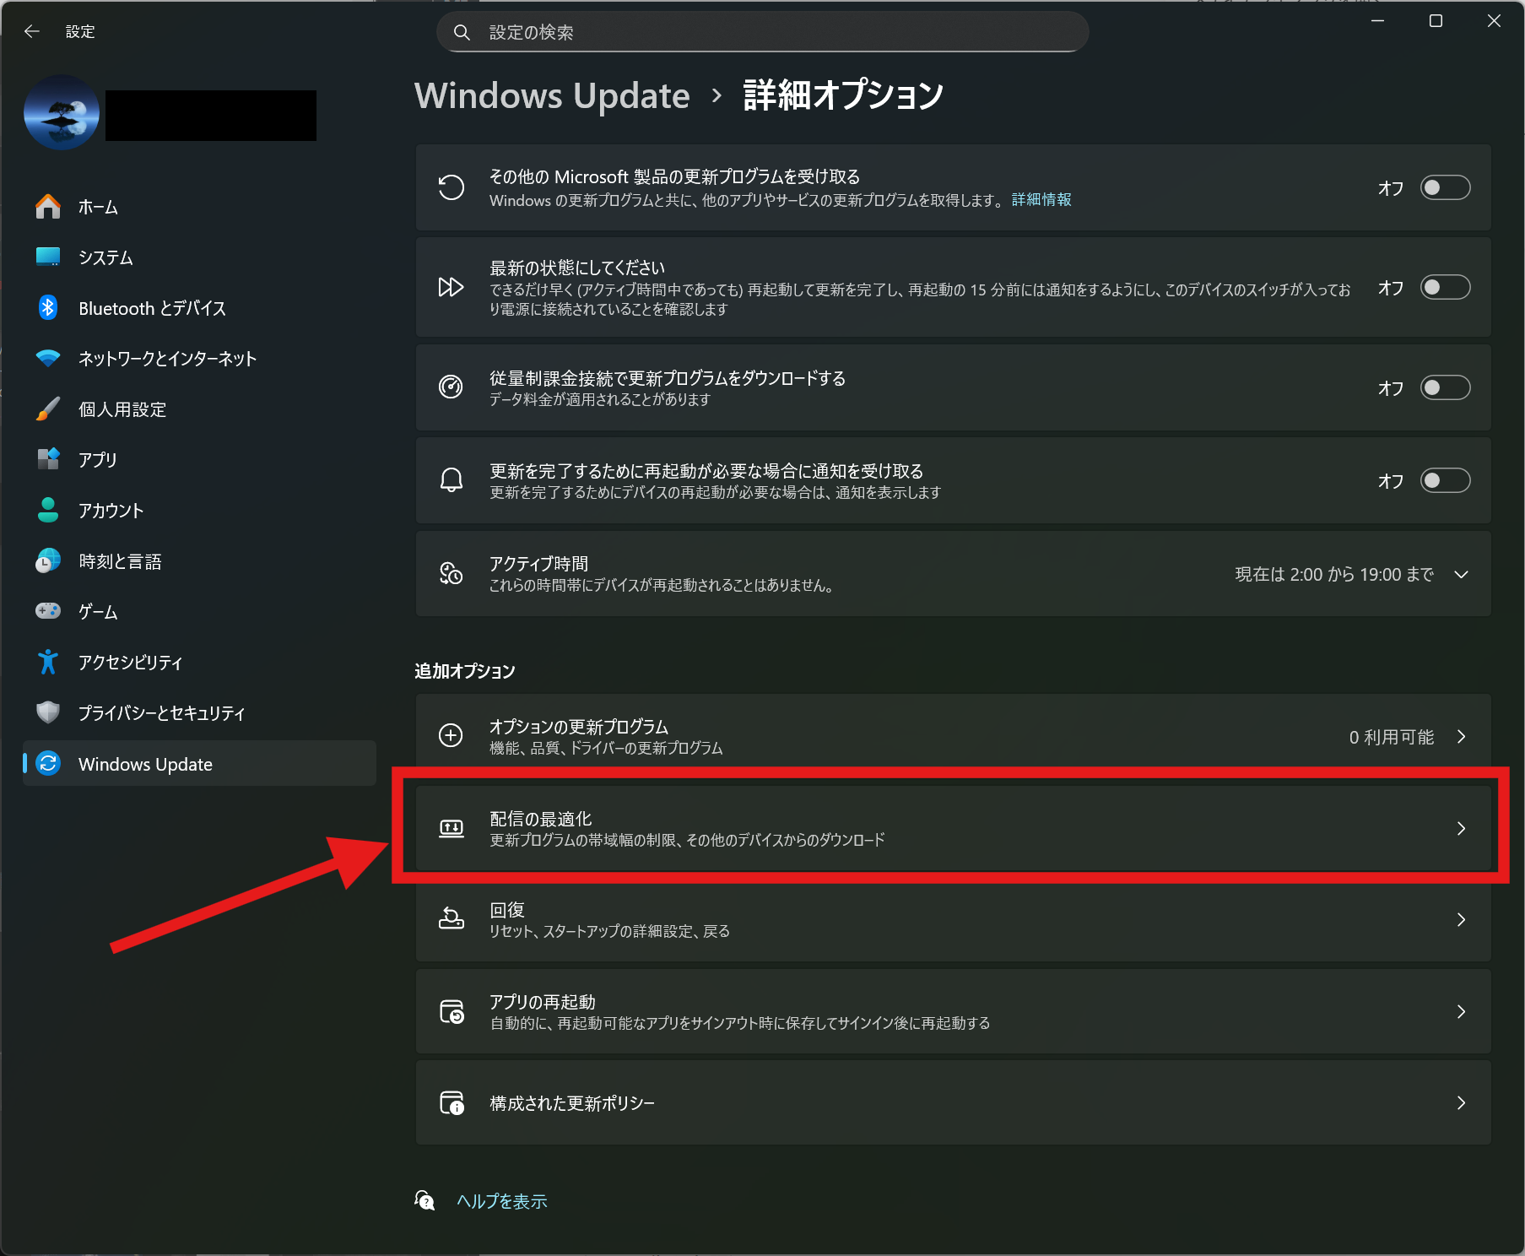This screenshot has height=1256, width=1525.
Task: Click the bell icon for restart notification
Action: click(452, 480)
